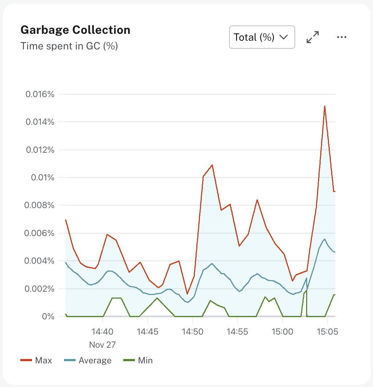Click the peak of the red Max line

[325, 106]
